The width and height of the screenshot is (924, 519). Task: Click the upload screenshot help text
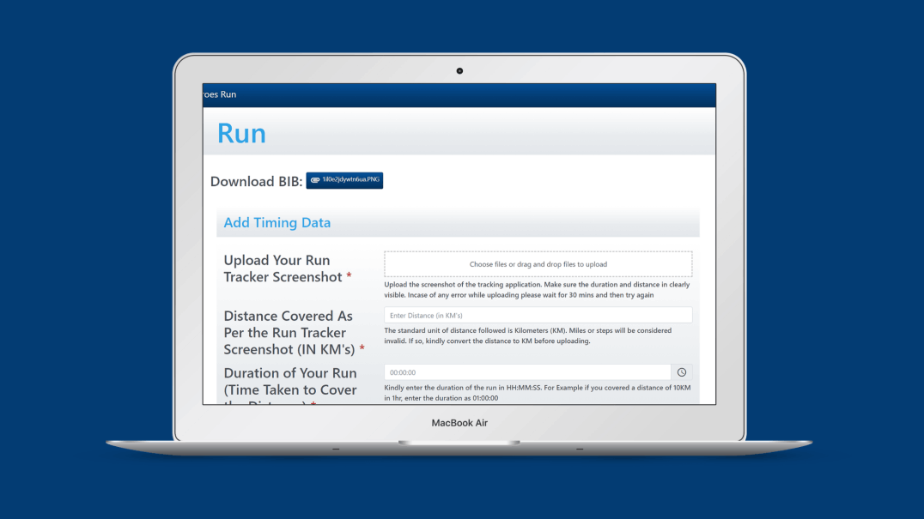(537, 289)
